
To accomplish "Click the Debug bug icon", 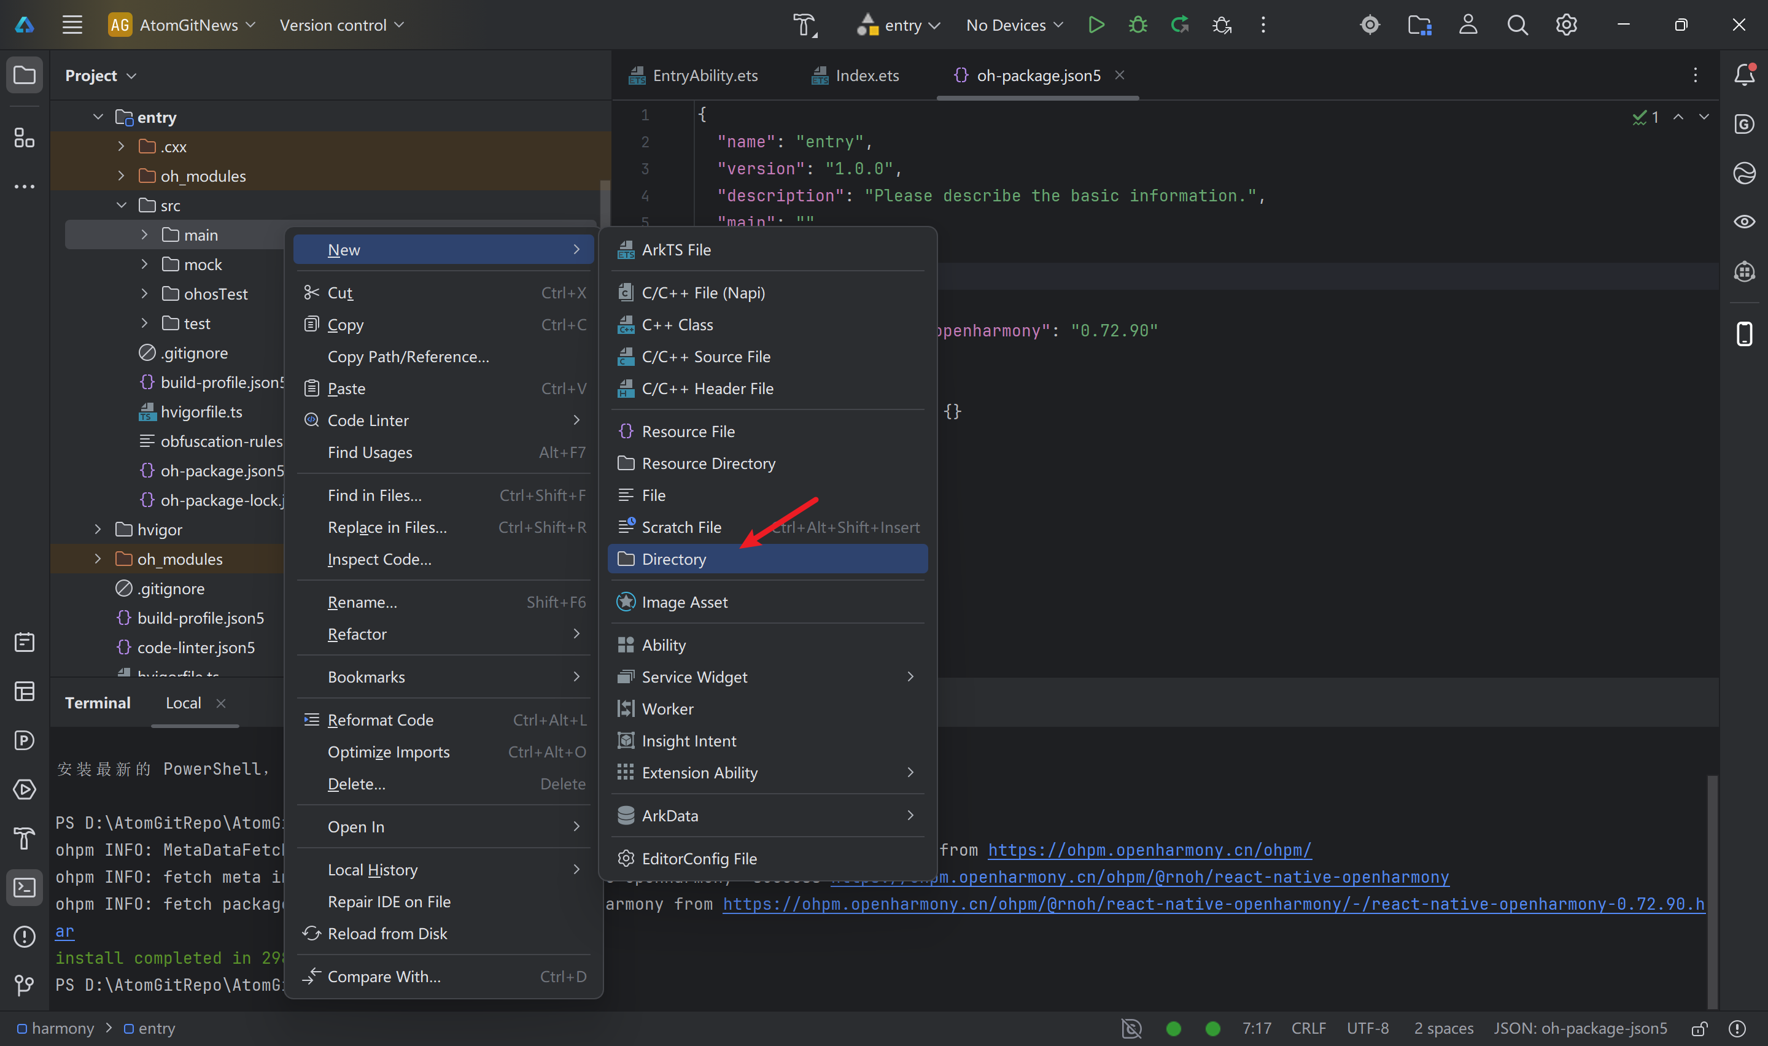I will click(x=1138, y=25).
